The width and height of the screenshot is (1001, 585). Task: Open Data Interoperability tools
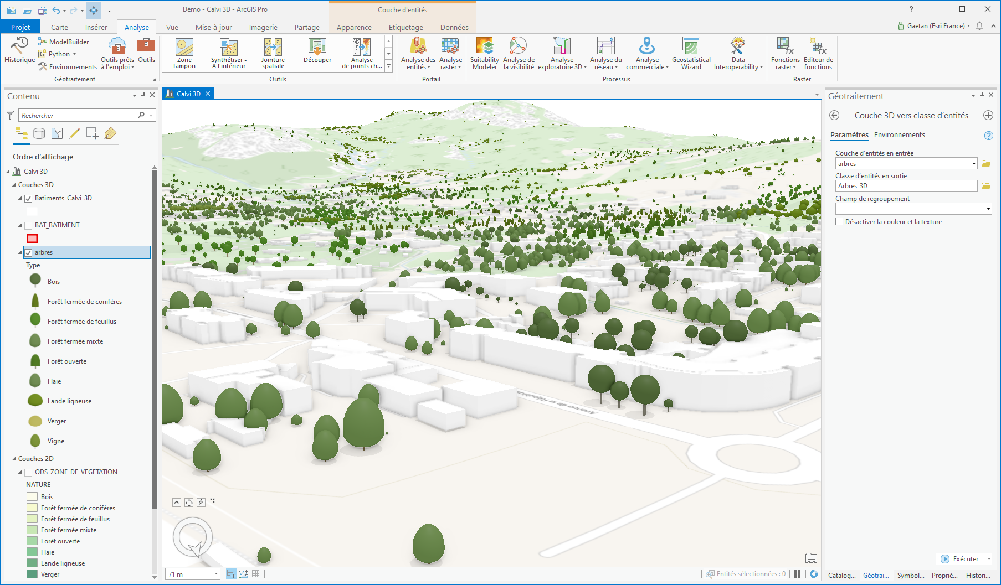[738, 53]
